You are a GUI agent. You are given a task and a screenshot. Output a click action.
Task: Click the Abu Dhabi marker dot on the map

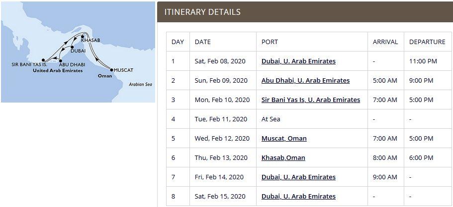coord(60,60)
